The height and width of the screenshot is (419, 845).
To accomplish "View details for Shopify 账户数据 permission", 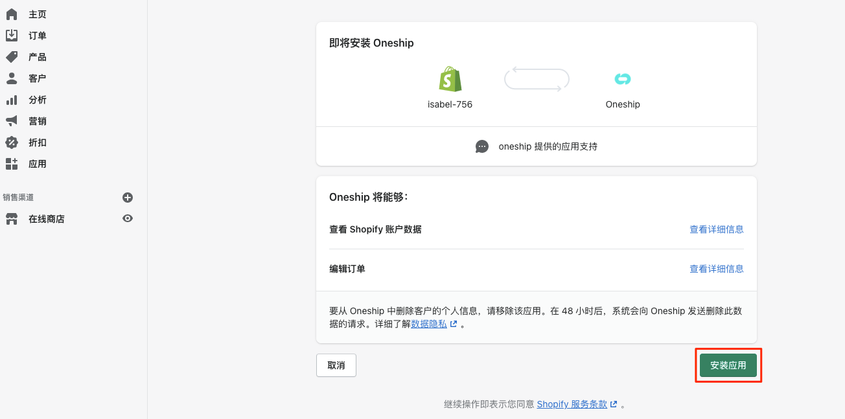I will coord(717,229).
